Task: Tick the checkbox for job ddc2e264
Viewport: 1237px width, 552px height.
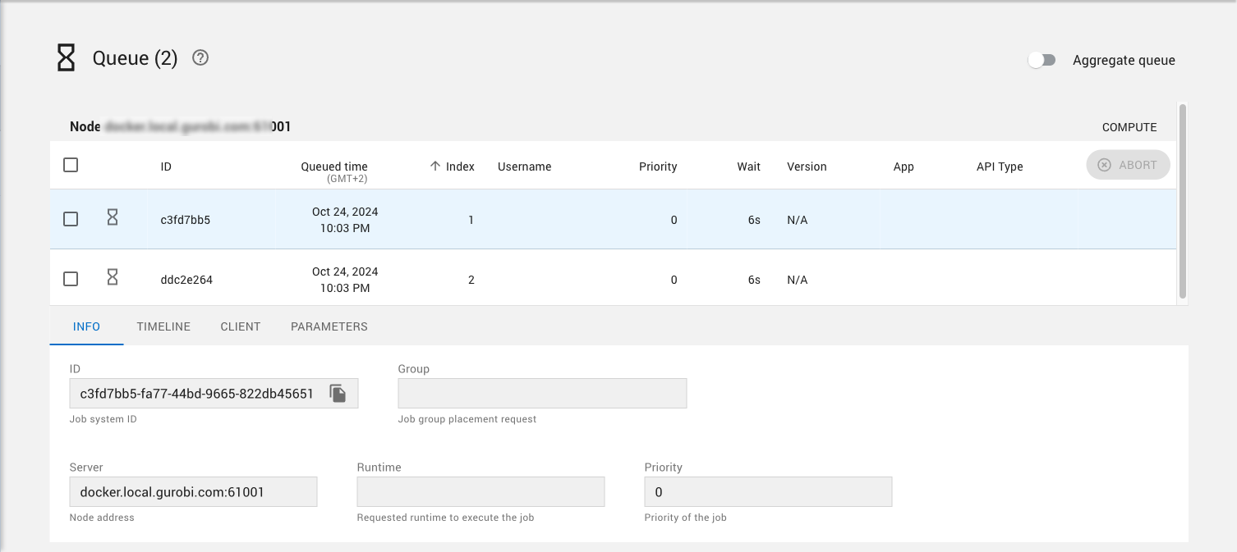Action: tap(71, 279)
